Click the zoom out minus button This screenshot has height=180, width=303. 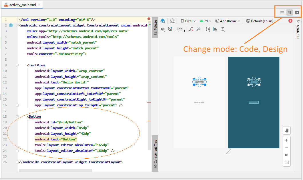[287, 148]
